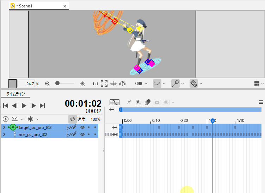Adjust the canvas zoom slider handle
Image resolution: width=265 pixels, height=193 pixels.
coord(57,83)
